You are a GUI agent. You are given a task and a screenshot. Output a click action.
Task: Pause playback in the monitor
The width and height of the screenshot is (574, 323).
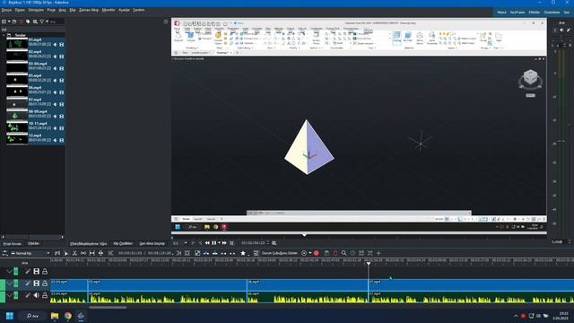tap(213, 243)
